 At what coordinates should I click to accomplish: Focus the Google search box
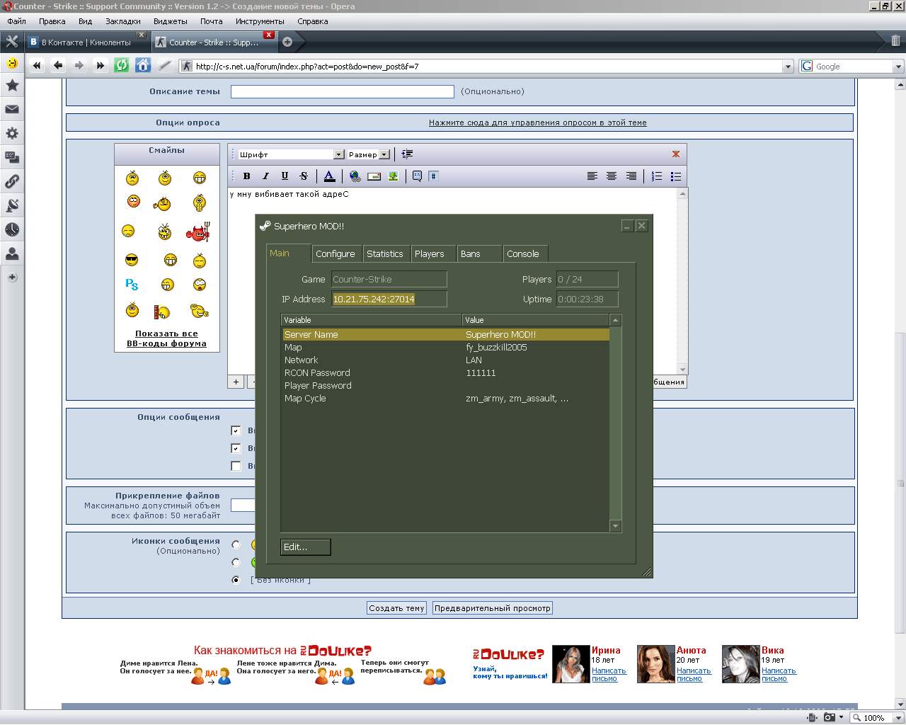(853, 67)
